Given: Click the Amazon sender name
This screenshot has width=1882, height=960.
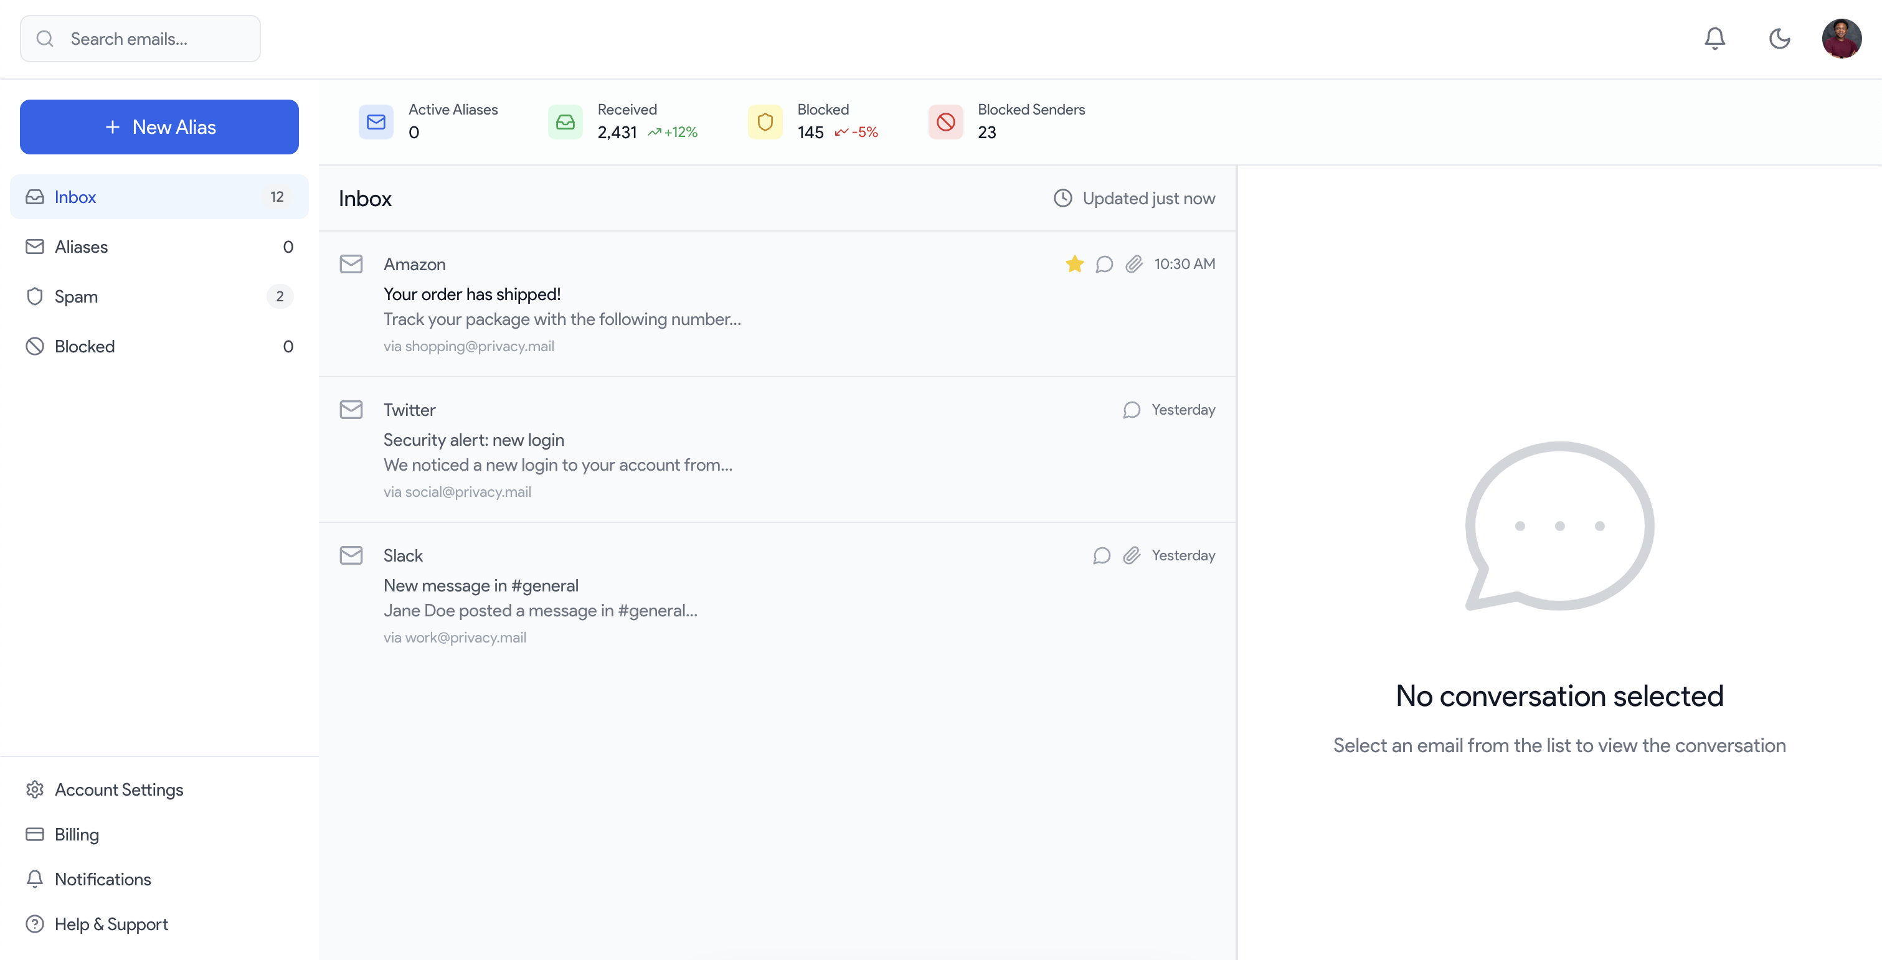Looking at the screenshot, I should 414,265.
